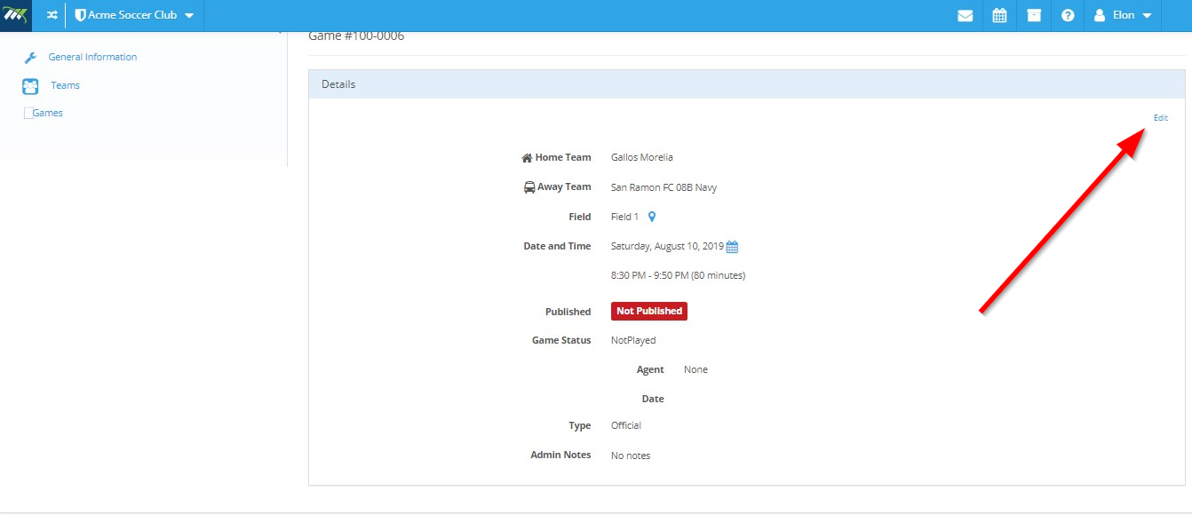Click the home icon beside Home Team label

click(x=527, y=158)
